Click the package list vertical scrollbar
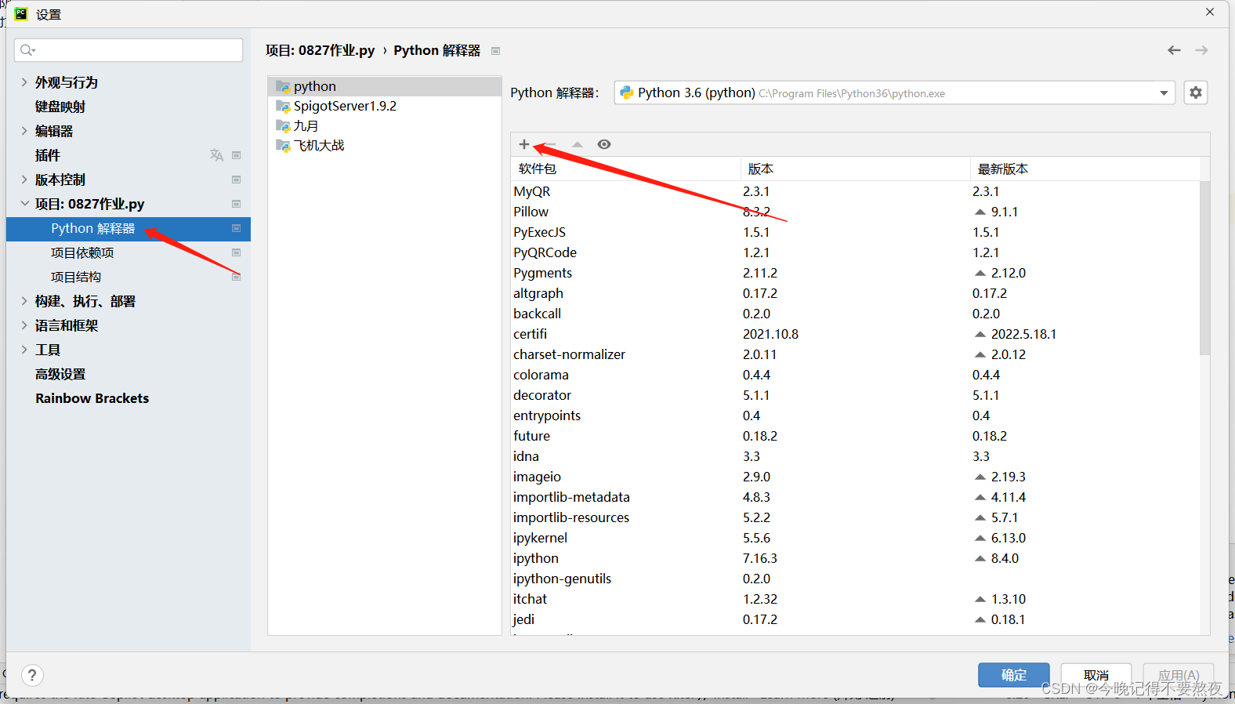 (1204, 268)
